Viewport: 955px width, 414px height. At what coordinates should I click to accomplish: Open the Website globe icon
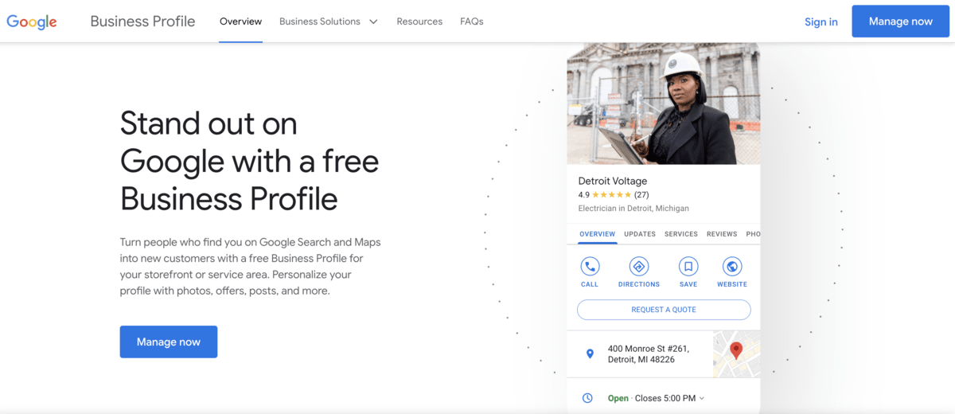pyautogui.click(x=731, y=266)
